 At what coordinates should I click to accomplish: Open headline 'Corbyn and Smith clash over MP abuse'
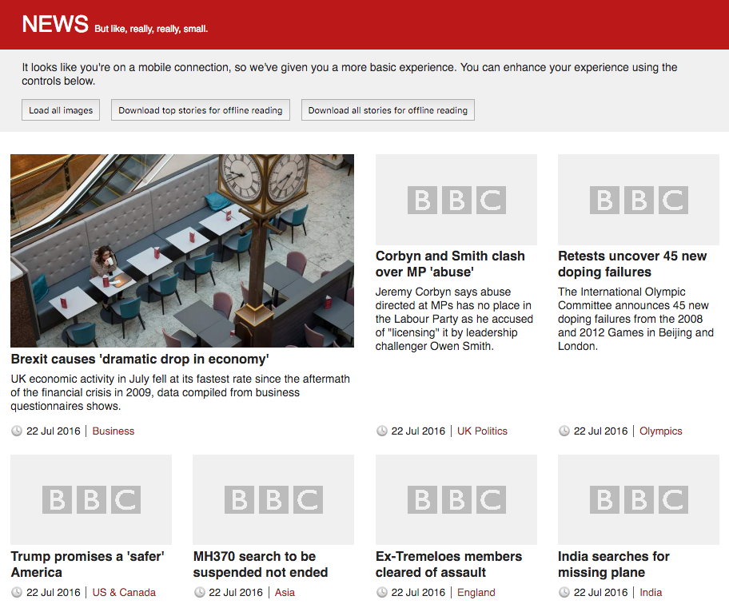click(450, 264)
